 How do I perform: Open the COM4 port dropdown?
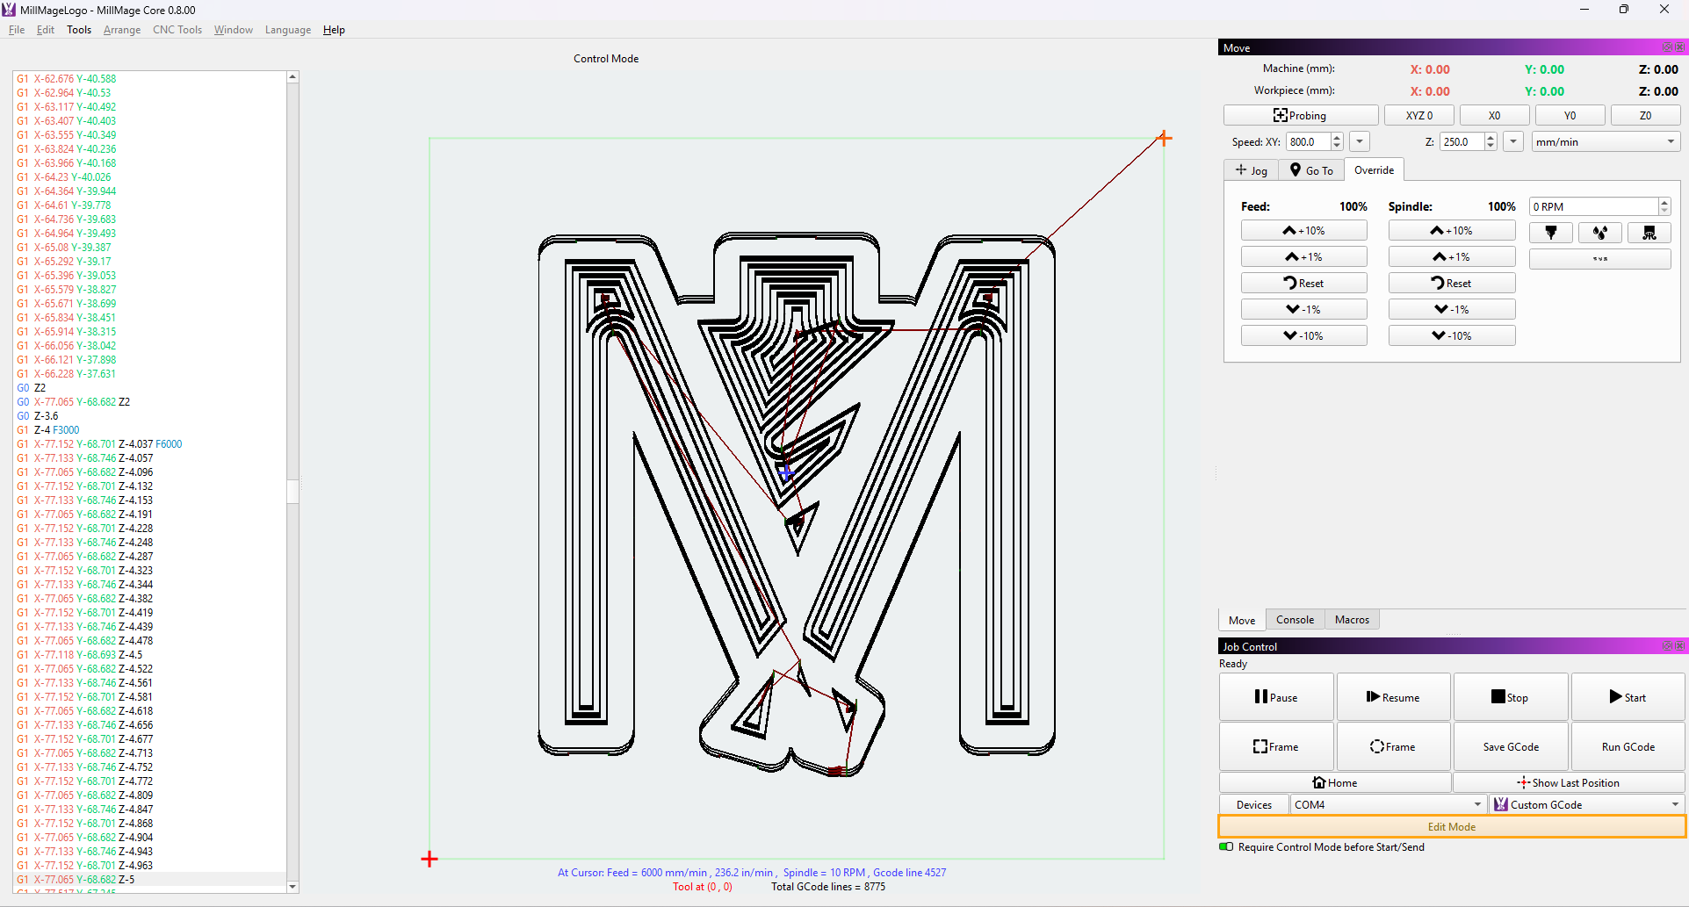[x=1388, y=804]
